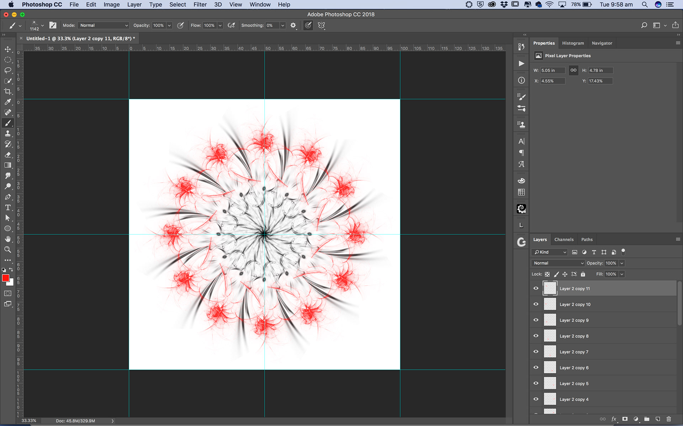The image size is (683, 426).
Task: Switch to the Channels tab
Action: click(x=564, y=240)
